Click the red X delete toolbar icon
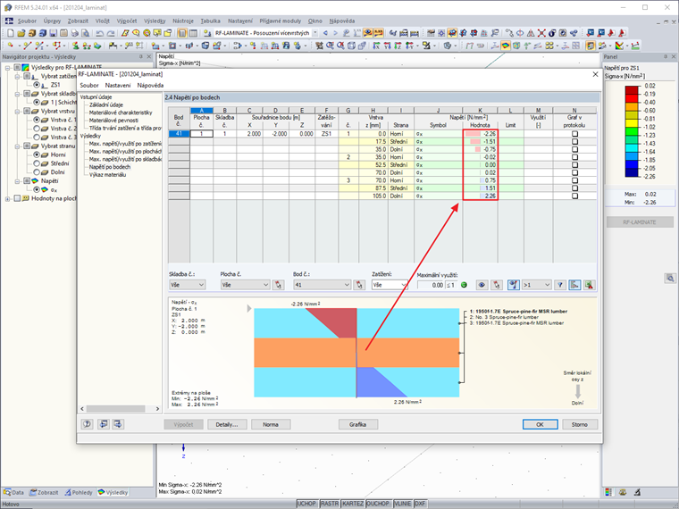The image size is (679, 509). 541,33
